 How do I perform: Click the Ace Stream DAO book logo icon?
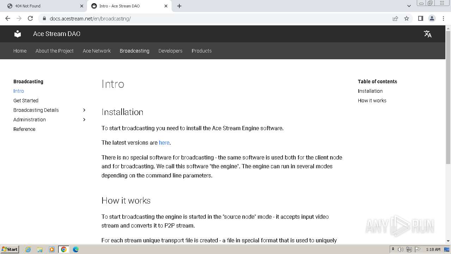pyautogui.click(x=18, y=34)
